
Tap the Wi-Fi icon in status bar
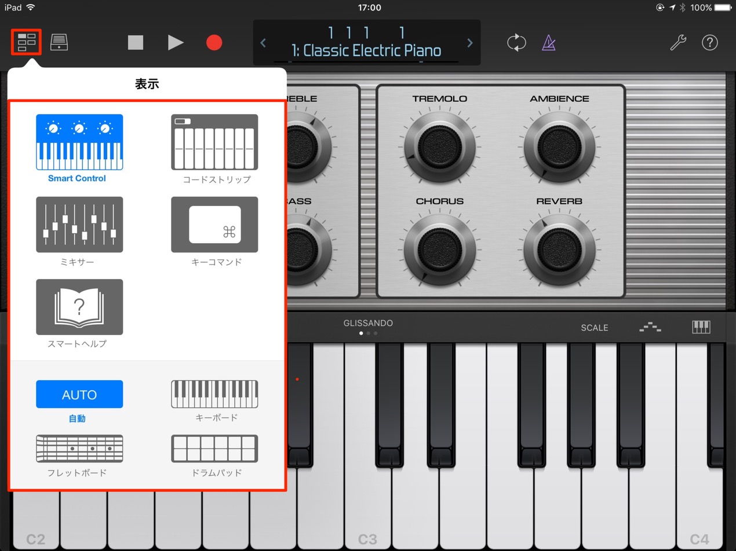31,8
